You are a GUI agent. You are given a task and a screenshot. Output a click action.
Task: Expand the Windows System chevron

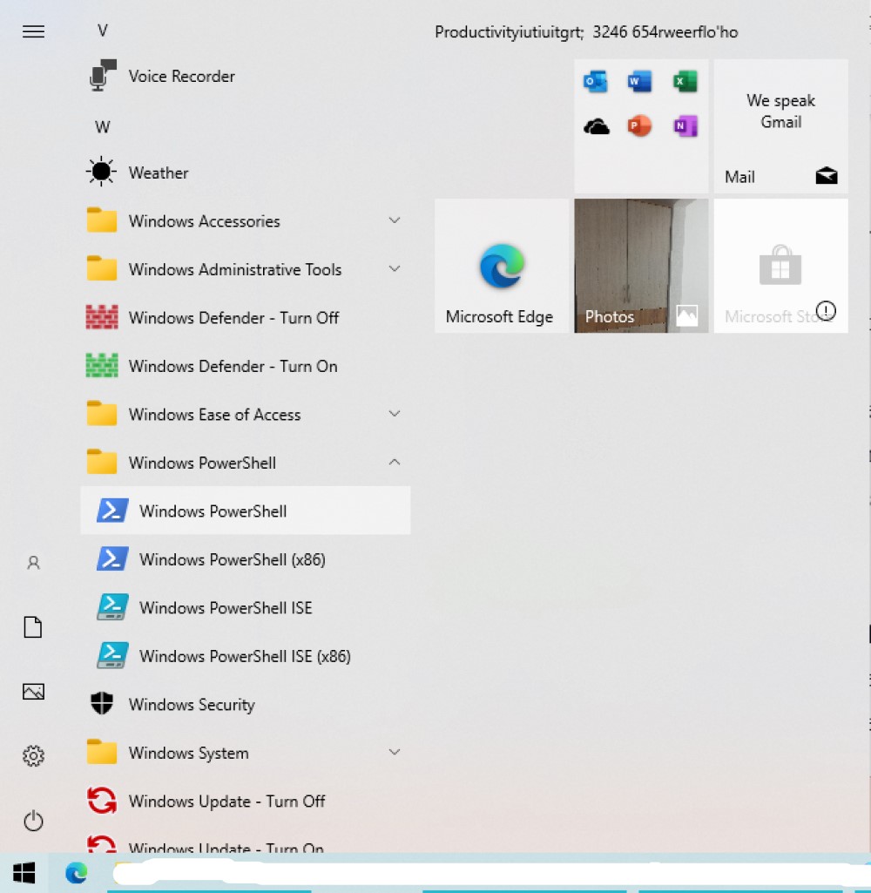(394, 753)
